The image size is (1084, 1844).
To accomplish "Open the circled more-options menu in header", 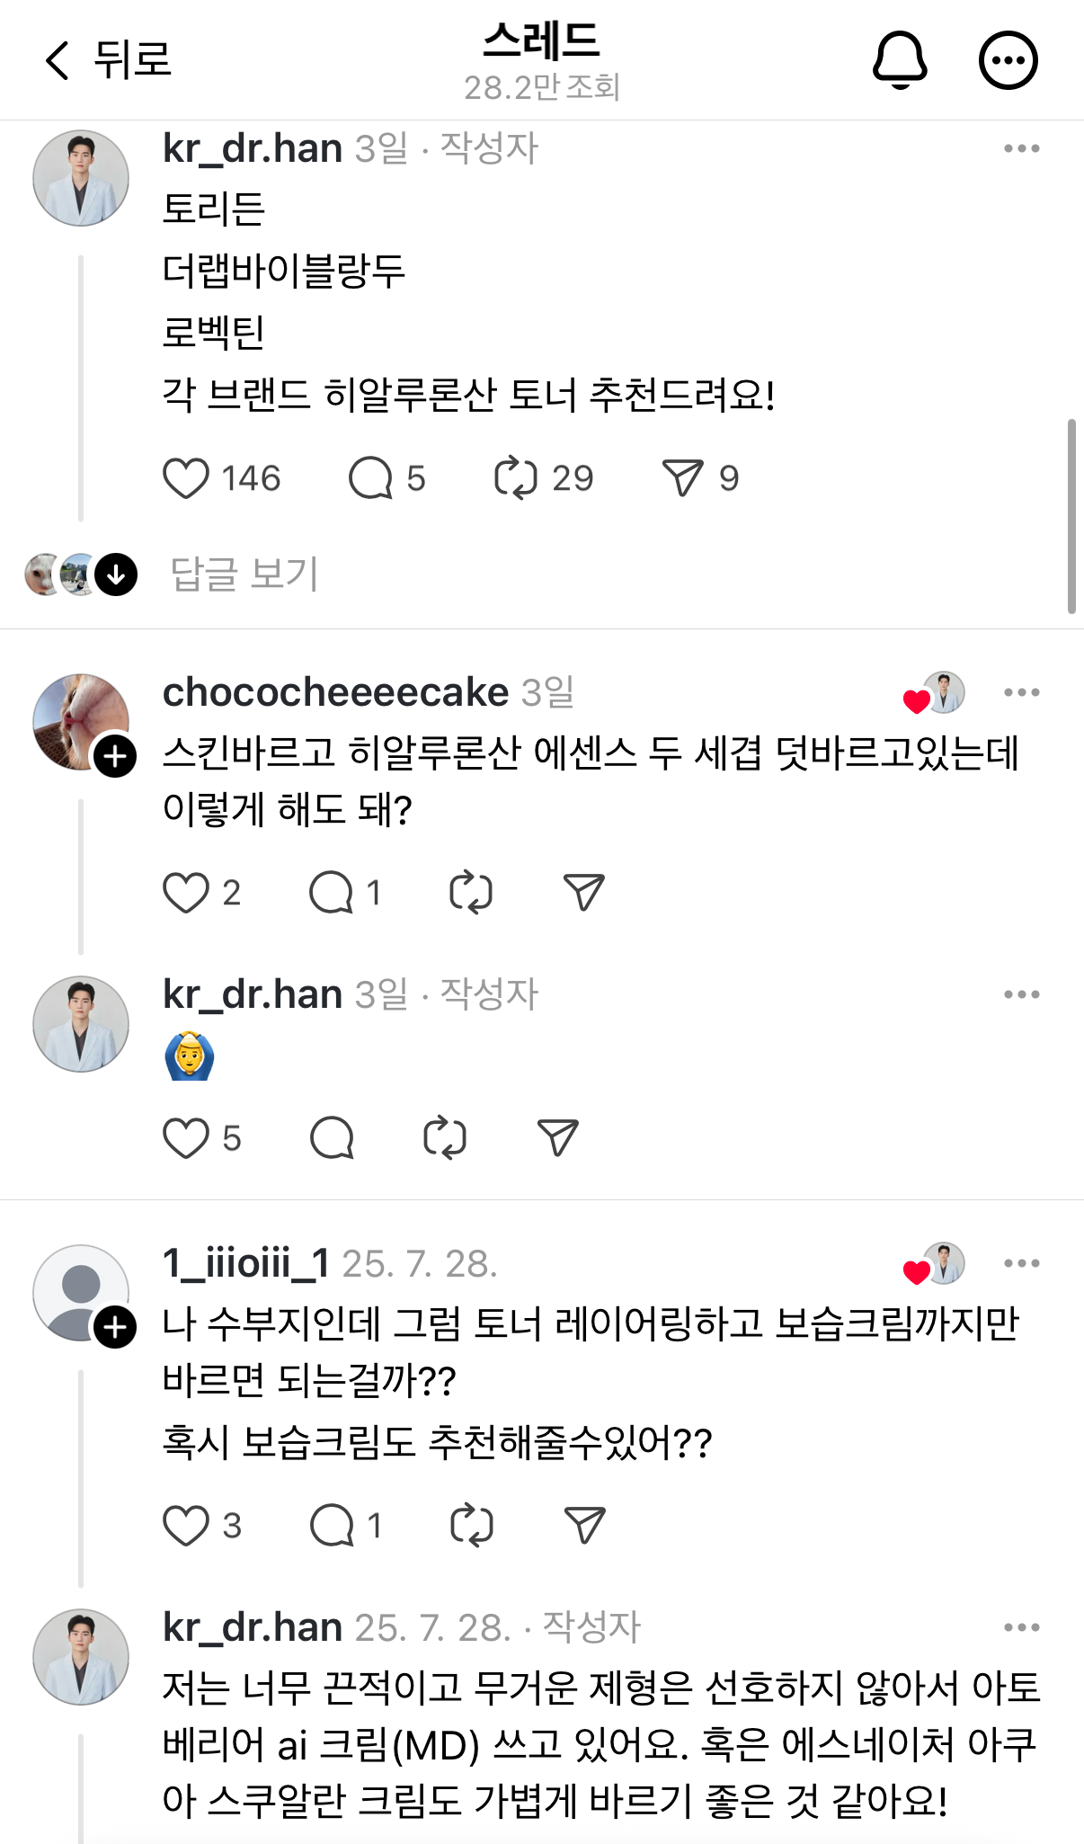I will click(x=1008, y=60).
